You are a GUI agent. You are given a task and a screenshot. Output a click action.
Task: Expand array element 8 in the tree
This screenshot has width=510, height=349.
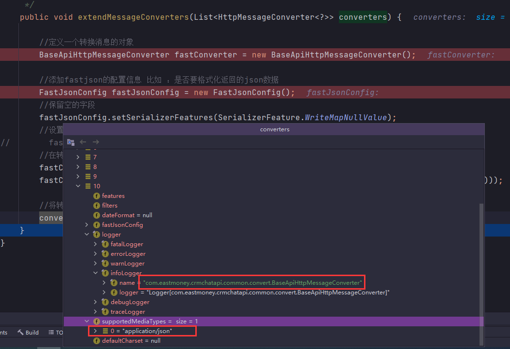pos(78,167)
